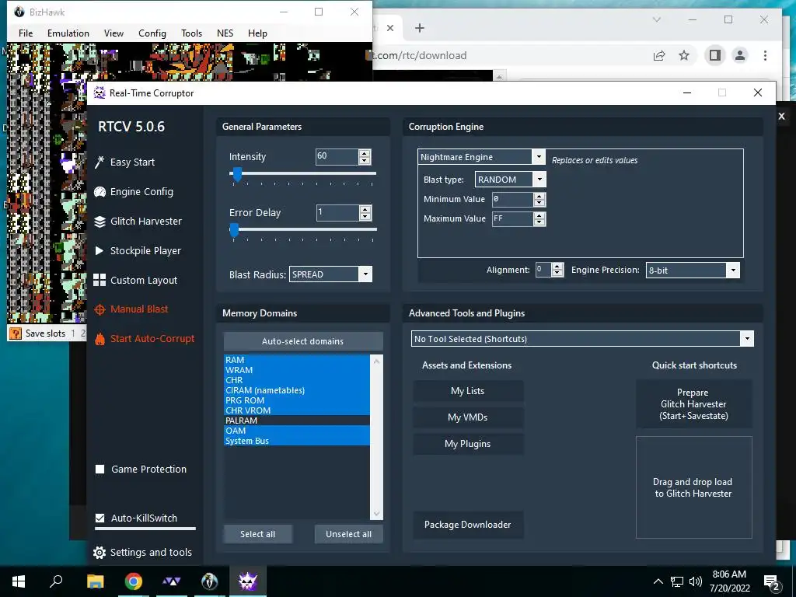Screen dimensions: 796x597
Task: Toggle Chrome side panel icon
Action: coord(715,55)
